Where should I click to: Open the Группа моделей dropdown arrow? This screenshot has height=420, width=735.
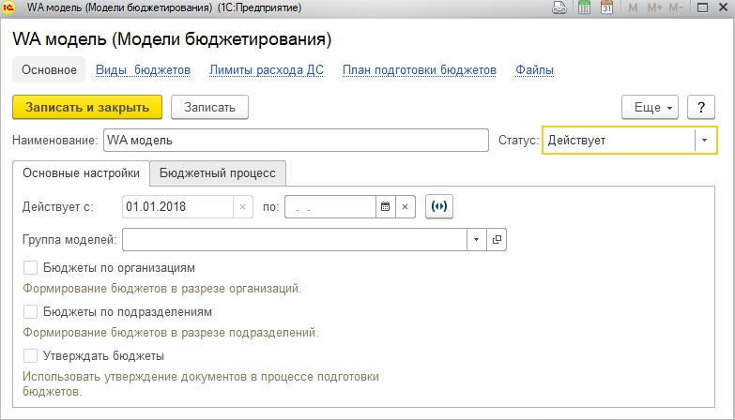tap(477, 240)
